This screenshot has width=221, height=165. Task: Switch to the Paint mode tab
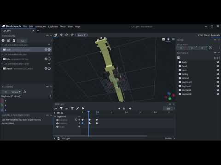coord(207,35)
